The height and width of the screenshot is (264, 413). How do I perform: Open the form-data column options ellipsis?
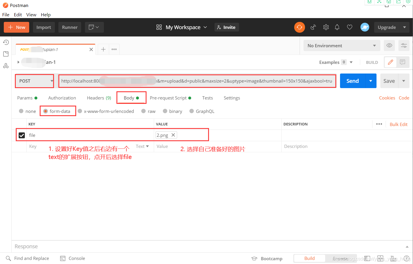379,124
